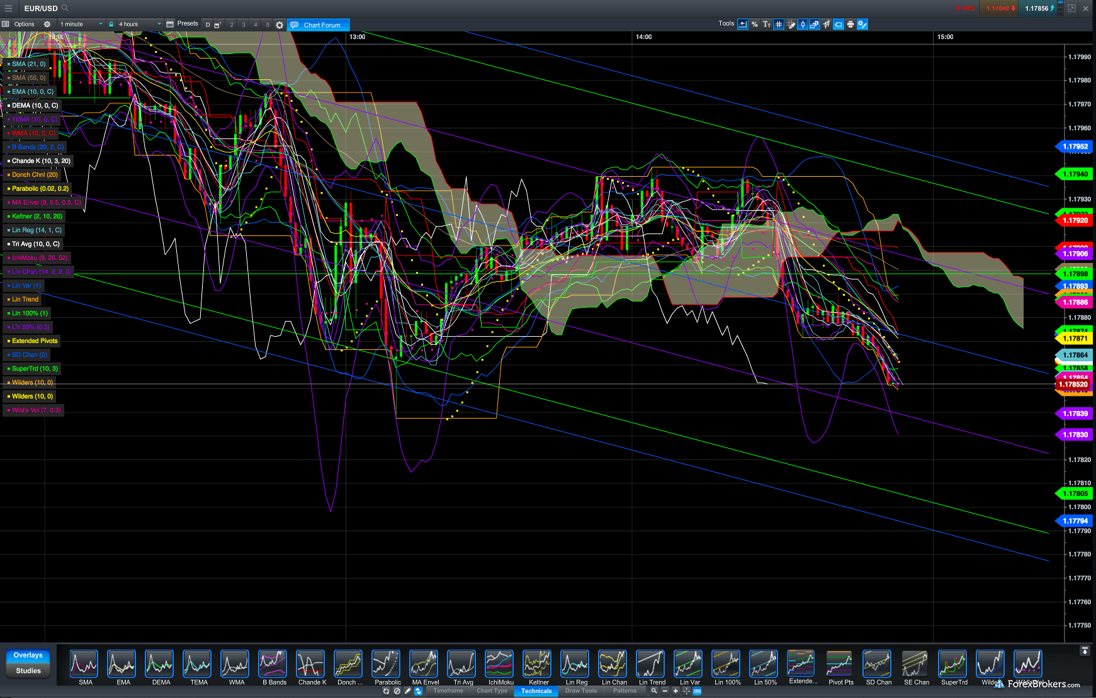
Task: Click the crosshair icon in bottom bar
Action: coord(686,690)
